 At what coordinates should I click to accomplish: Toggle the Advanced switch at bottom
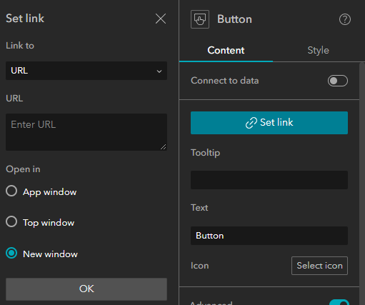[339, 302]
